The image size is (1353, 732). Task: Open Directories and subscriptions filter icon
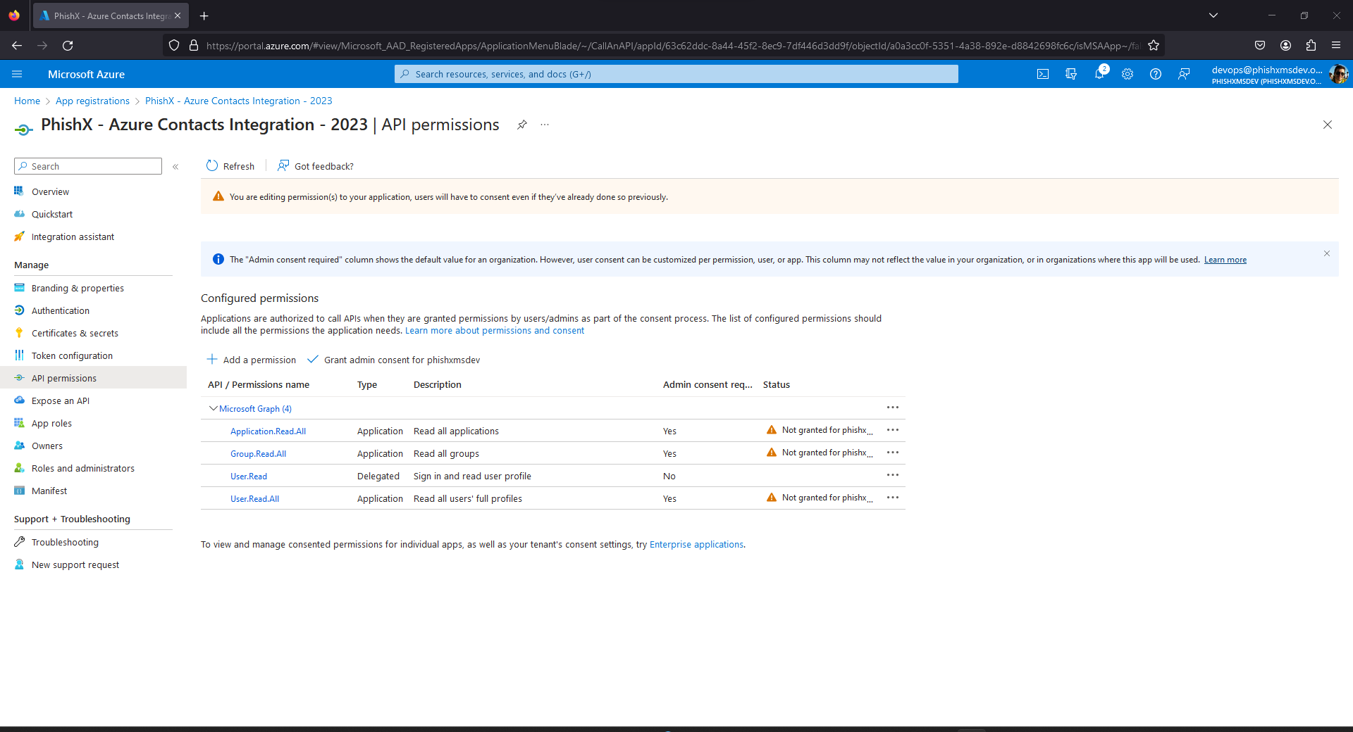coord(1071,74)
